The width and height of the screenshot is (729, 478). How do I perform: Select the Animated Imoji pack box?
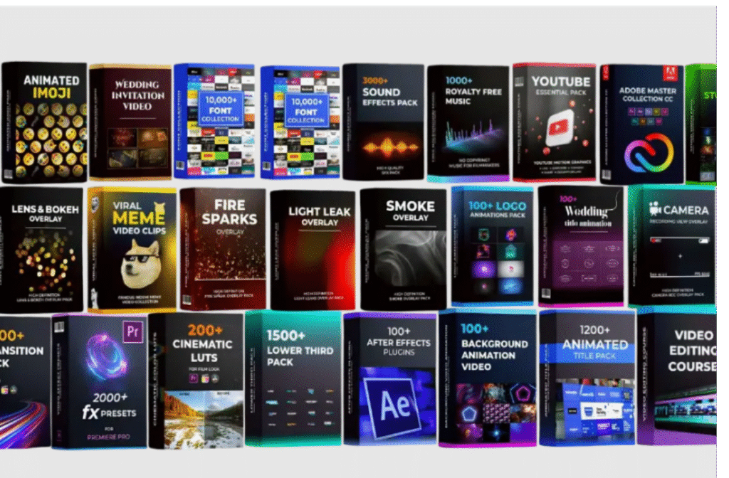pyautogui.click(x=45, y=122)
